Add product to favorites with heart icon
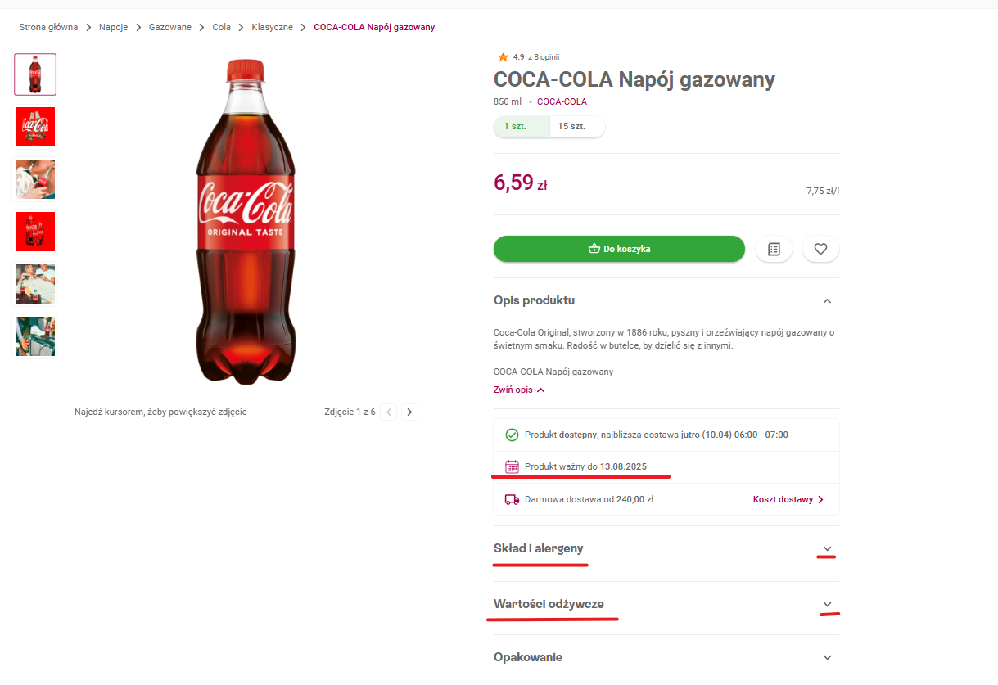 pos(820,249)
